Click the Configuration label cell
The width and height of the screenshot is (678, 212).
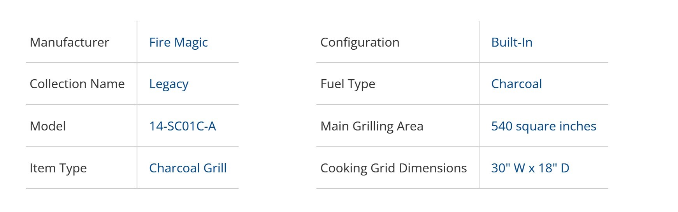(360, 42)
